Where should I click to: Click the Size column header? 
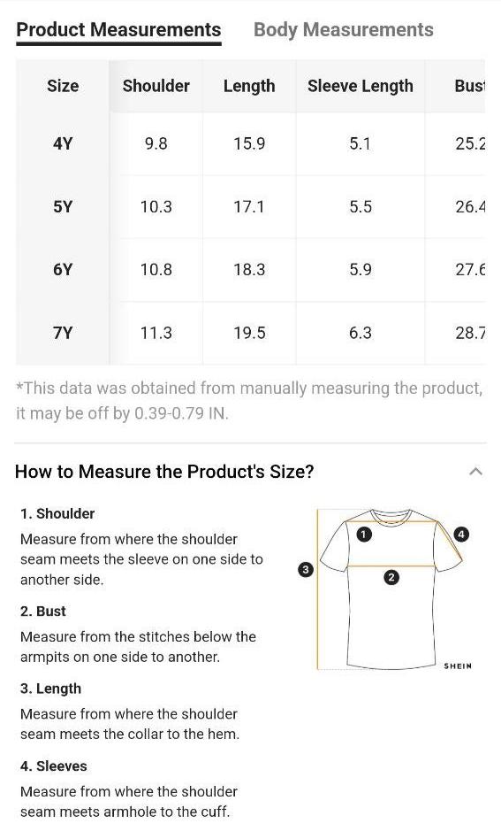point(63,86)
